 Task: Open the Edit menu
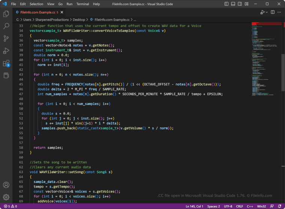23,4
